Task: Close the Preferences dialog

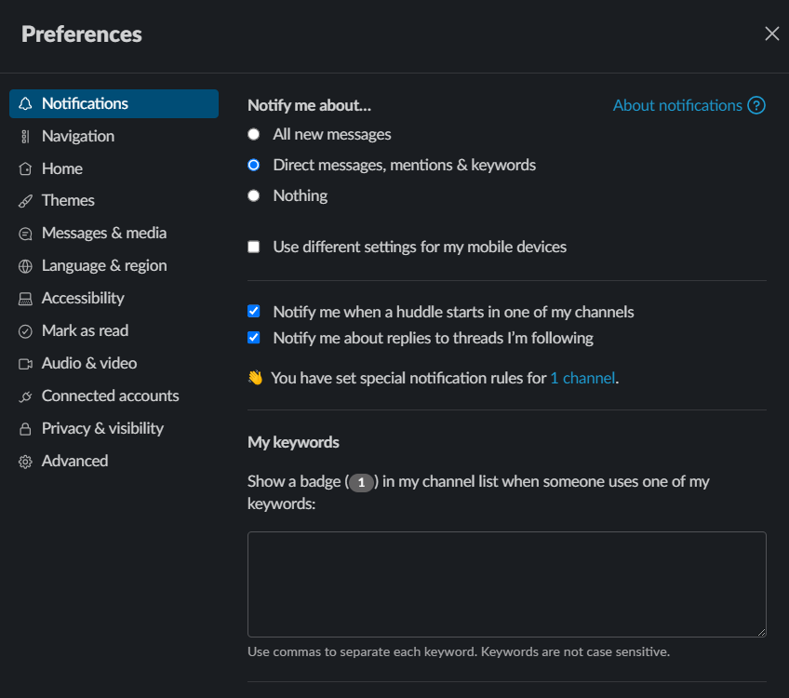Action: [771, 34]
